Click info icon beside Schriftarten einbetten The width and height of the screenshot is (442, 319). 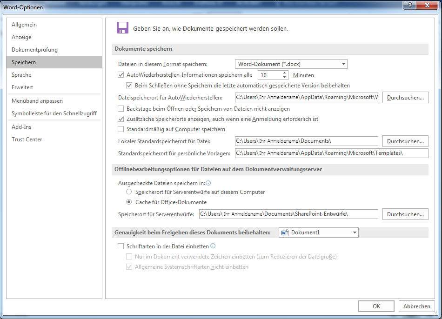point(213,246)
